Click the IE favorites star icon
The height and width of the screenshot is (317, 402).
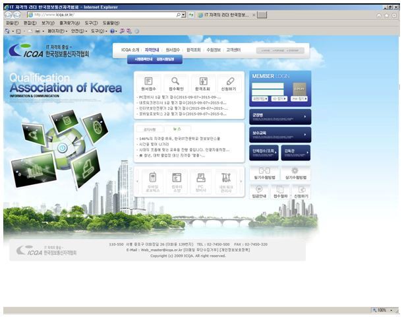387,15
